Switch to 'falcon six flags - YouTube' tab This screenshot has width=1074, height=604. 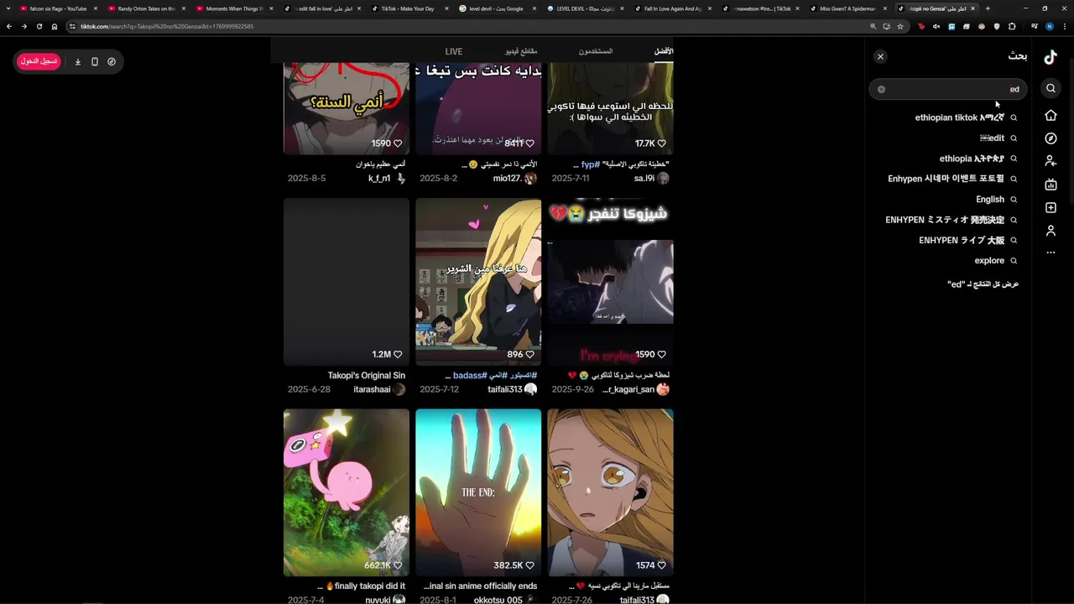pos(58,8)
